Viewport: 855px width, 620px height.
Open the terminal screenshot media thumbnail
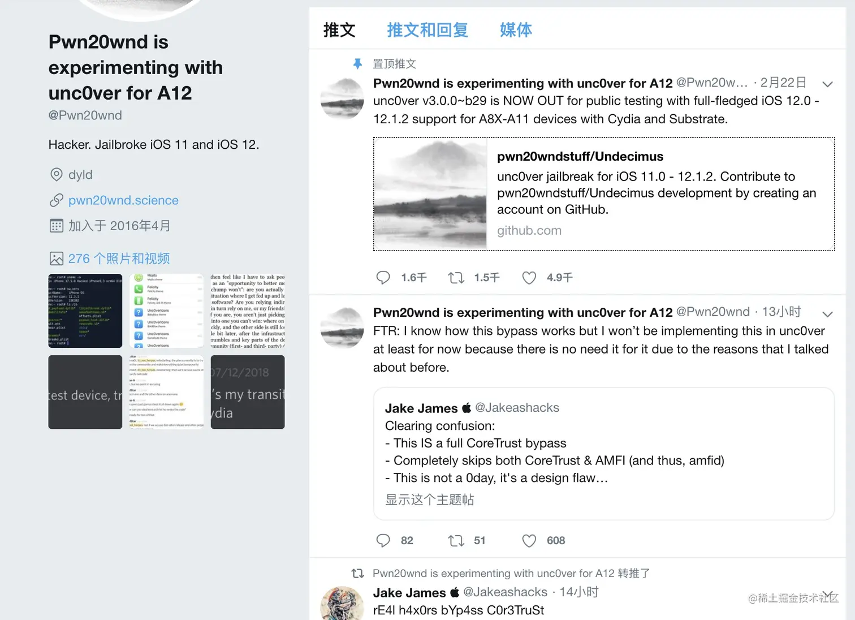[85, 311]
